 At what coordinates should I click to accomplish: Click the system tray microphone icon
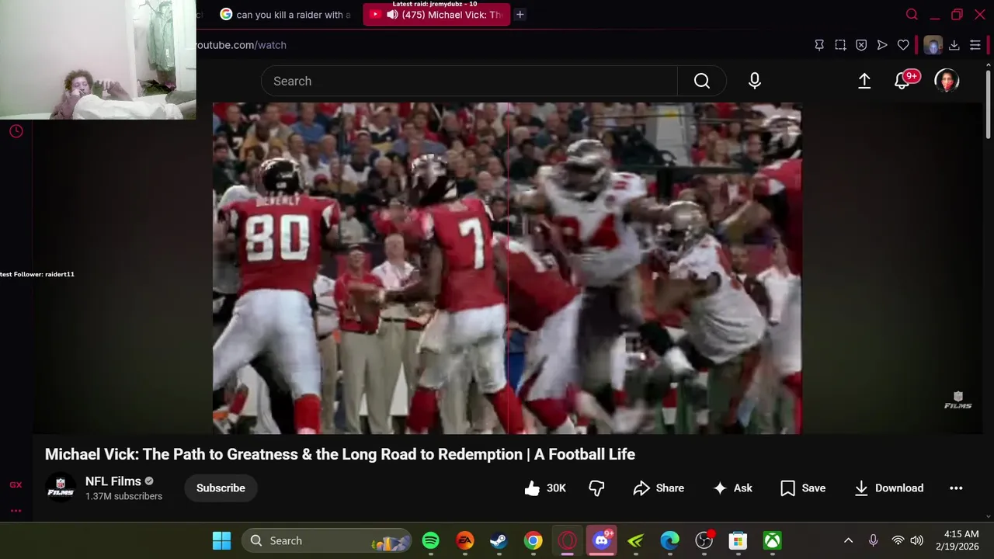click(x=873, y=540)
